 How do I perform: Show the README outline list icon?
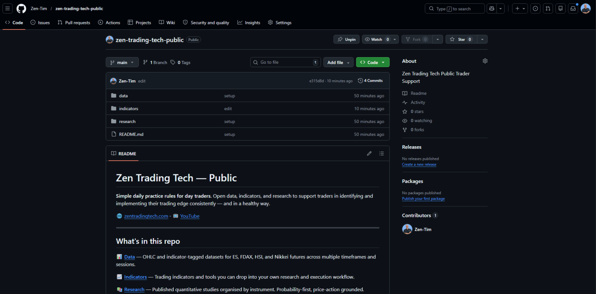(381, 154)
